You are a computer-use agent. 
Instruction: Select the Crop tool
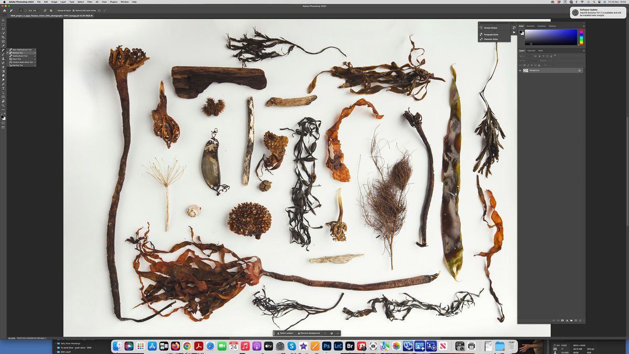pyautogui.click(x=3, y=37)
